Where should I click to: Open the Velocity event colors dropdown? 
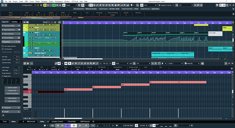pos(192,63)
